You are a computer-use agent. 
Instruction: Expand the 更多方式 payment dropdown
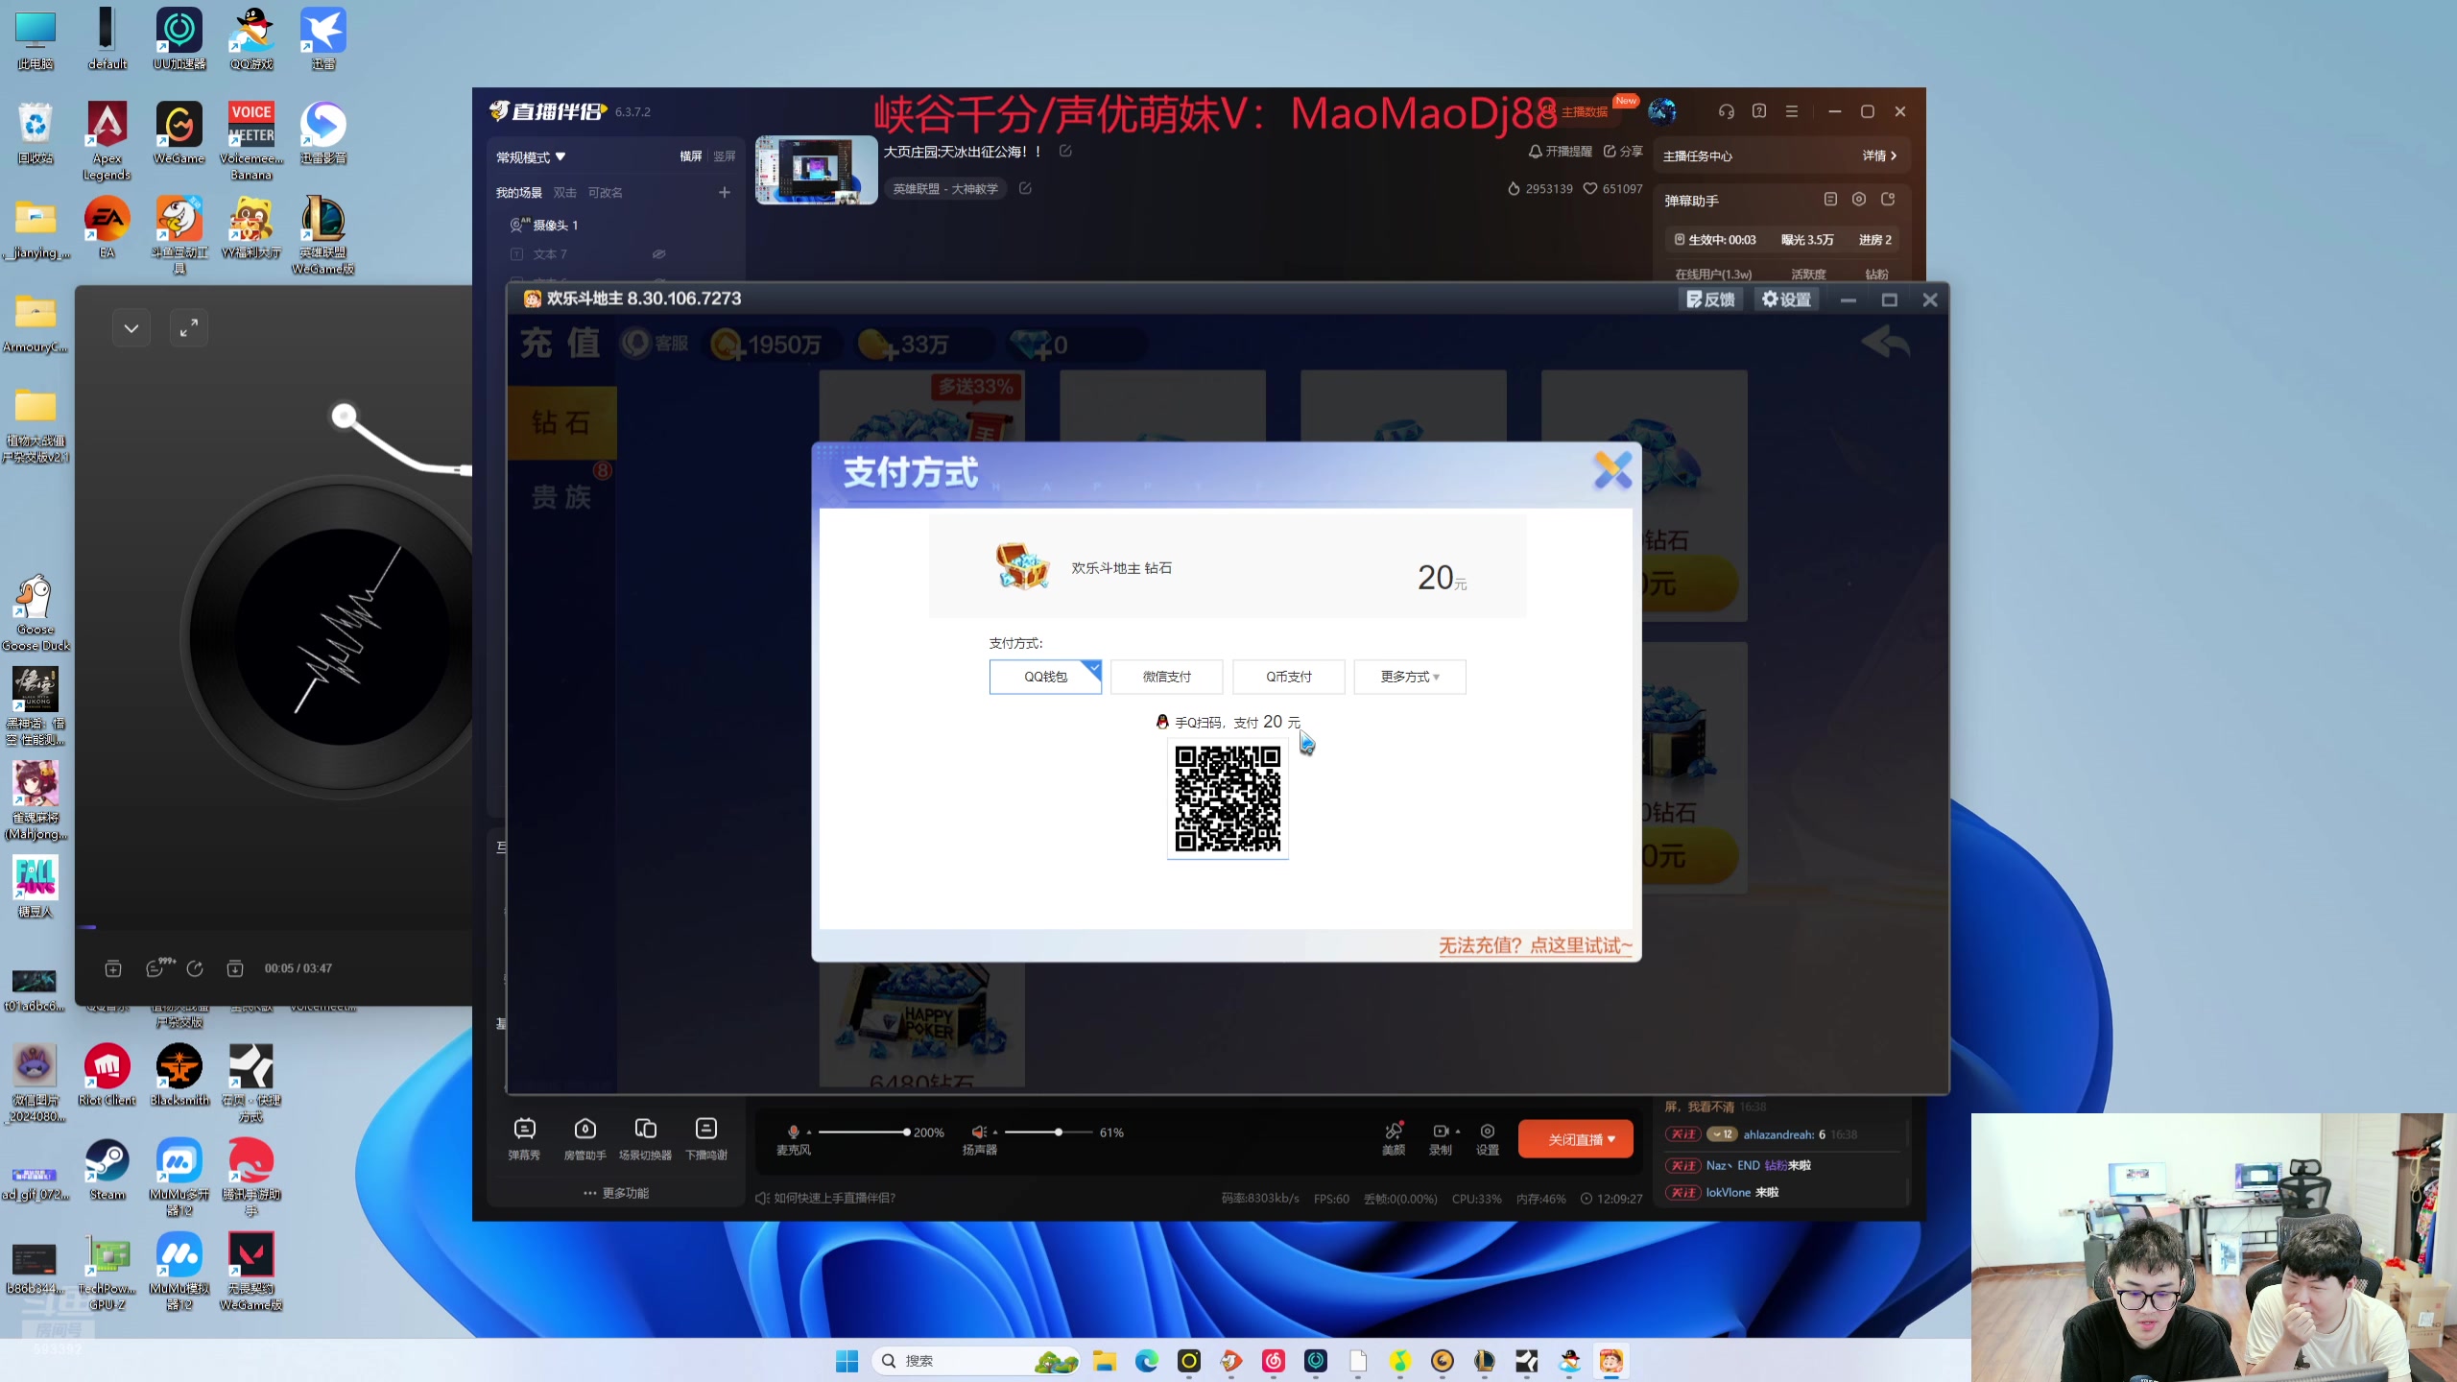coord(1409,677)
